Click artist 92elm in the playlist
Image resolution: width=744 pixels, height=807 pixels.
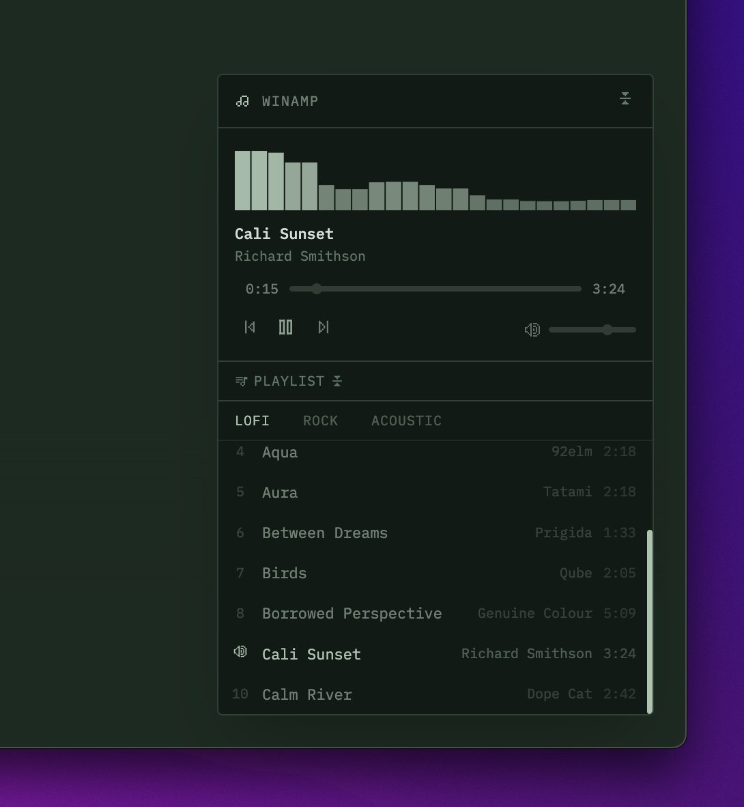(571, 451)
